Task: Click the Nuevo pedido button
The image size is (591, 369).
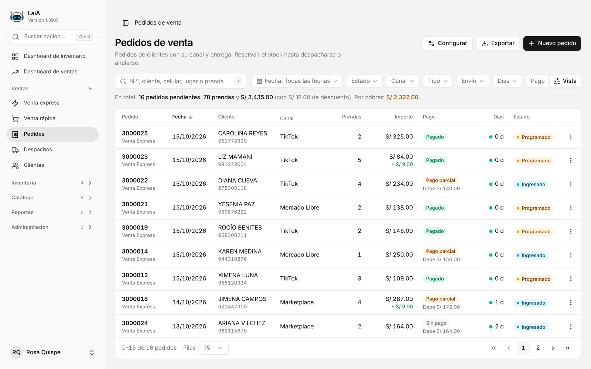Action: 552,44
